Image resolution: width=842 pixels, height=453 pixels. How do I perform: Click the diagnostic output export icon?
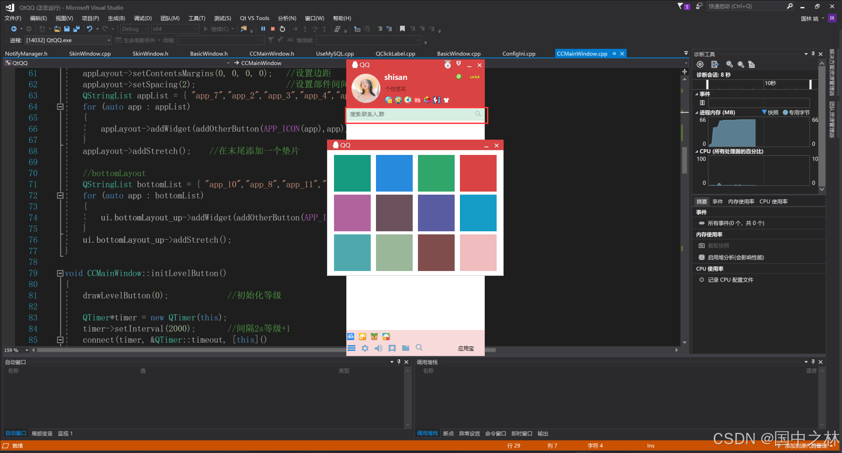715,65
